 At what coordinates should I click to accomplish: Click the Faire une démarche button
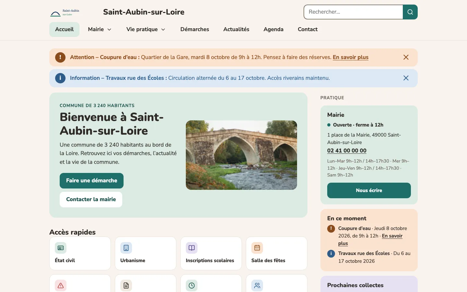click(91, 181)
